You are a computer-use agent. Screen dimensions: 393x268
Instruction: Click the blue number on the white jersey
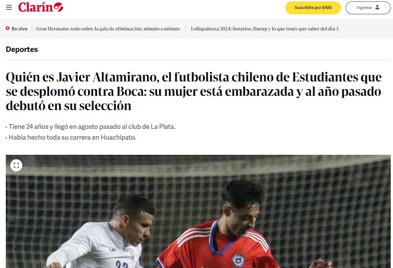(122, 264)
